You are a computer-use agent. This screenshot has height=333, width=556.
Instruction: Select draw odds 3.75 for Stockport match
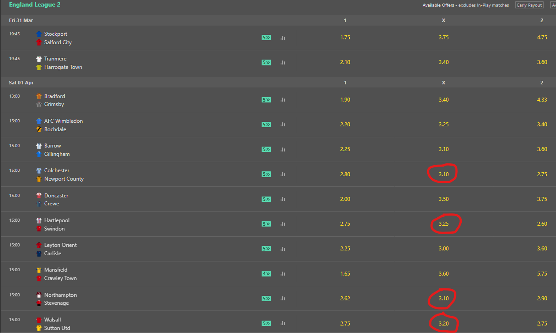444,38
